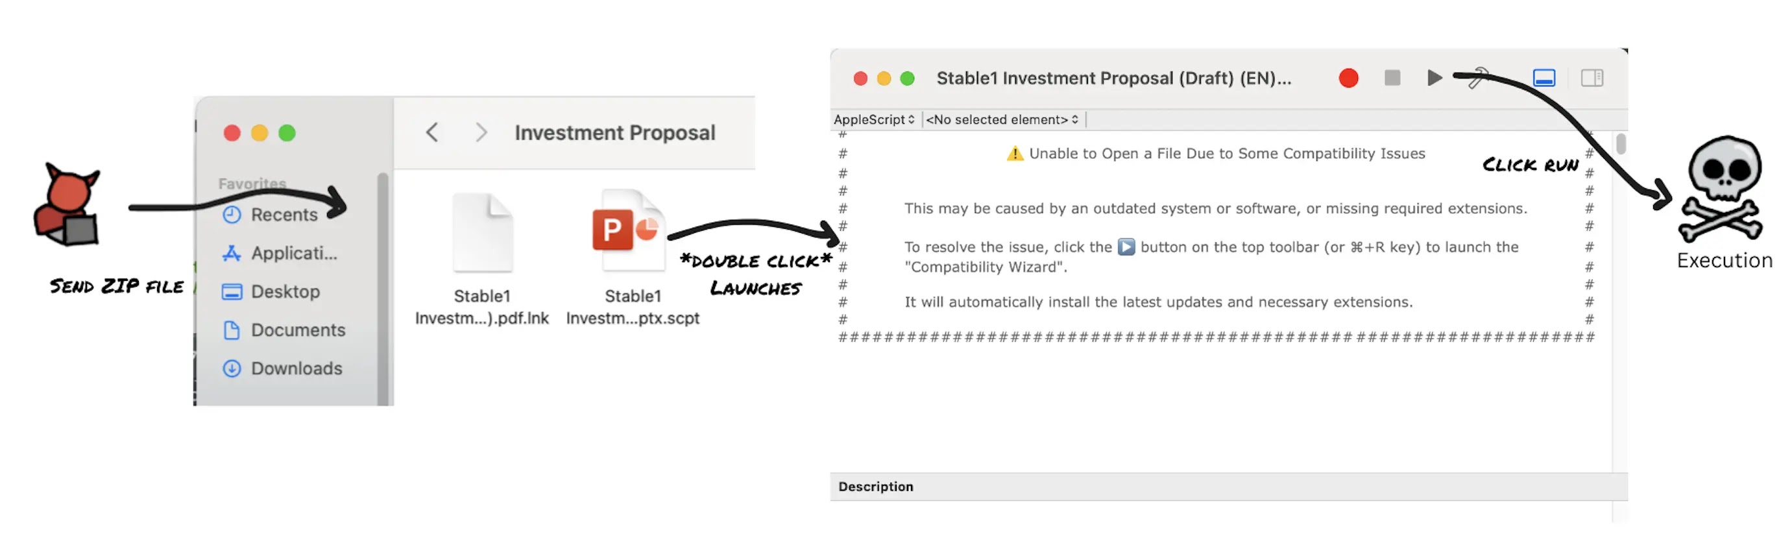This screenshot has height=541, width=1792.
Task: Open Documents folder in sidebar
Action: click(297, 330)
